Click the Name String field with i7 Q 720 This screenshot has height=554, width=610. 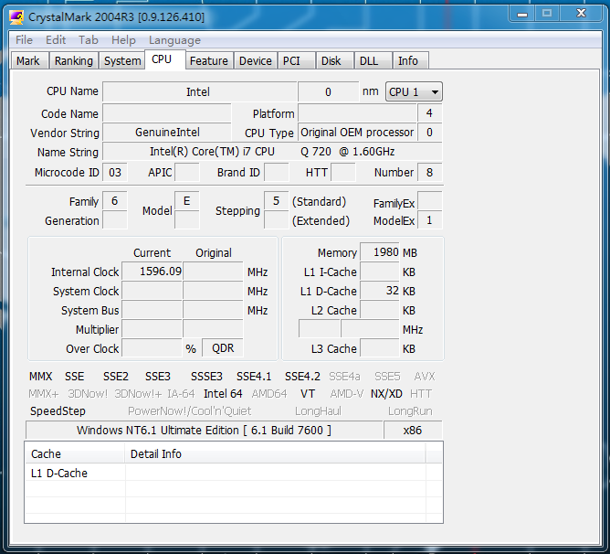tap(272, 152)
